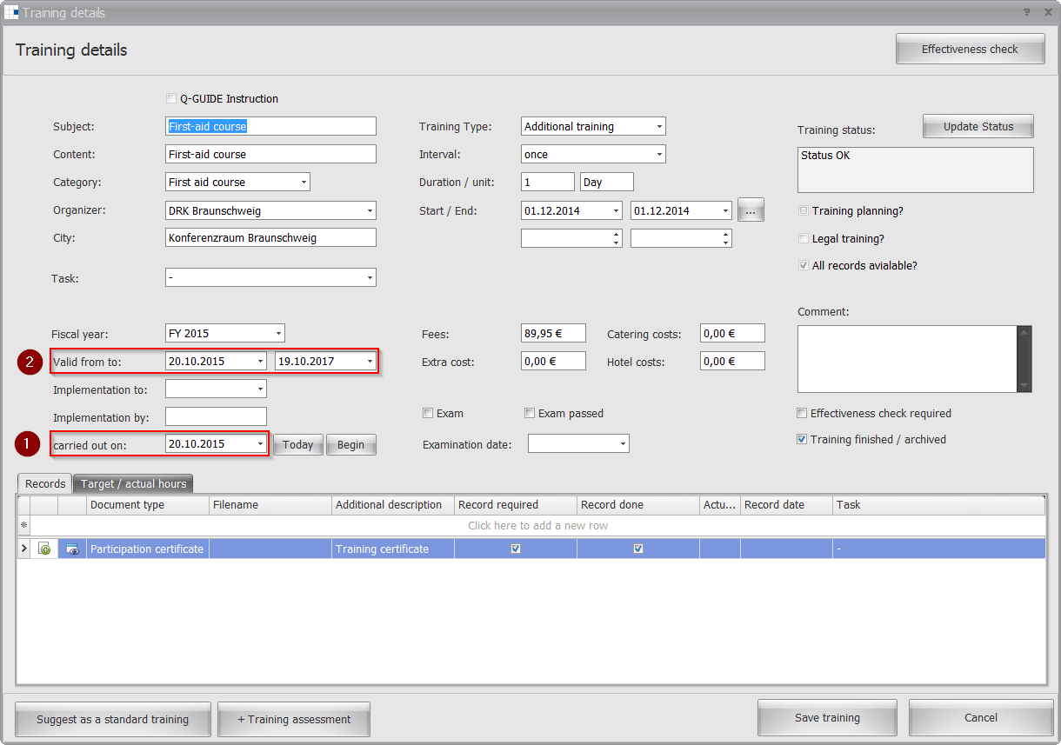Click the add-document icon in Participation certificate row

click(44, 549)
